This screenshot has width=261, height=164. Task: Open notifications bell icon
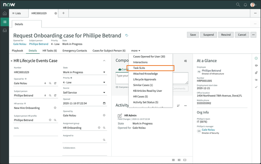pyautogui.click(x=245, y=5)
